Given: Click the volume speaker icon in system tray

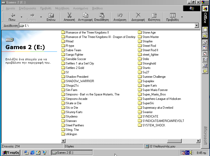Looking at the screenshot, I should (191, 153).
